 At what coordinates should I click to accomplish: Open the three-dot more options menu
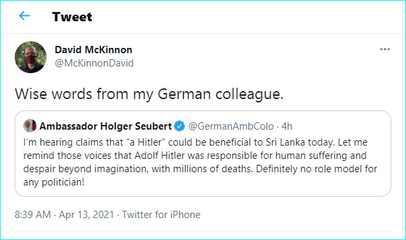pyautogui.click(x=385, y=49)
